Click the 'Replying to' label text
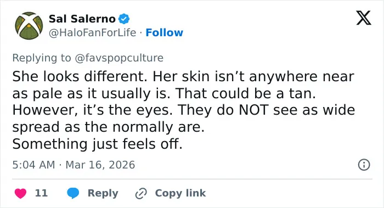Screen dimensions: 384x208 (42, 58)
